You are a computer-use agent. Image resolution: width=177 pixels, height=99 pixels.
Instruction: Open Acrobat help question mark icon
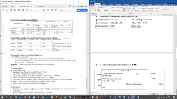70,6
